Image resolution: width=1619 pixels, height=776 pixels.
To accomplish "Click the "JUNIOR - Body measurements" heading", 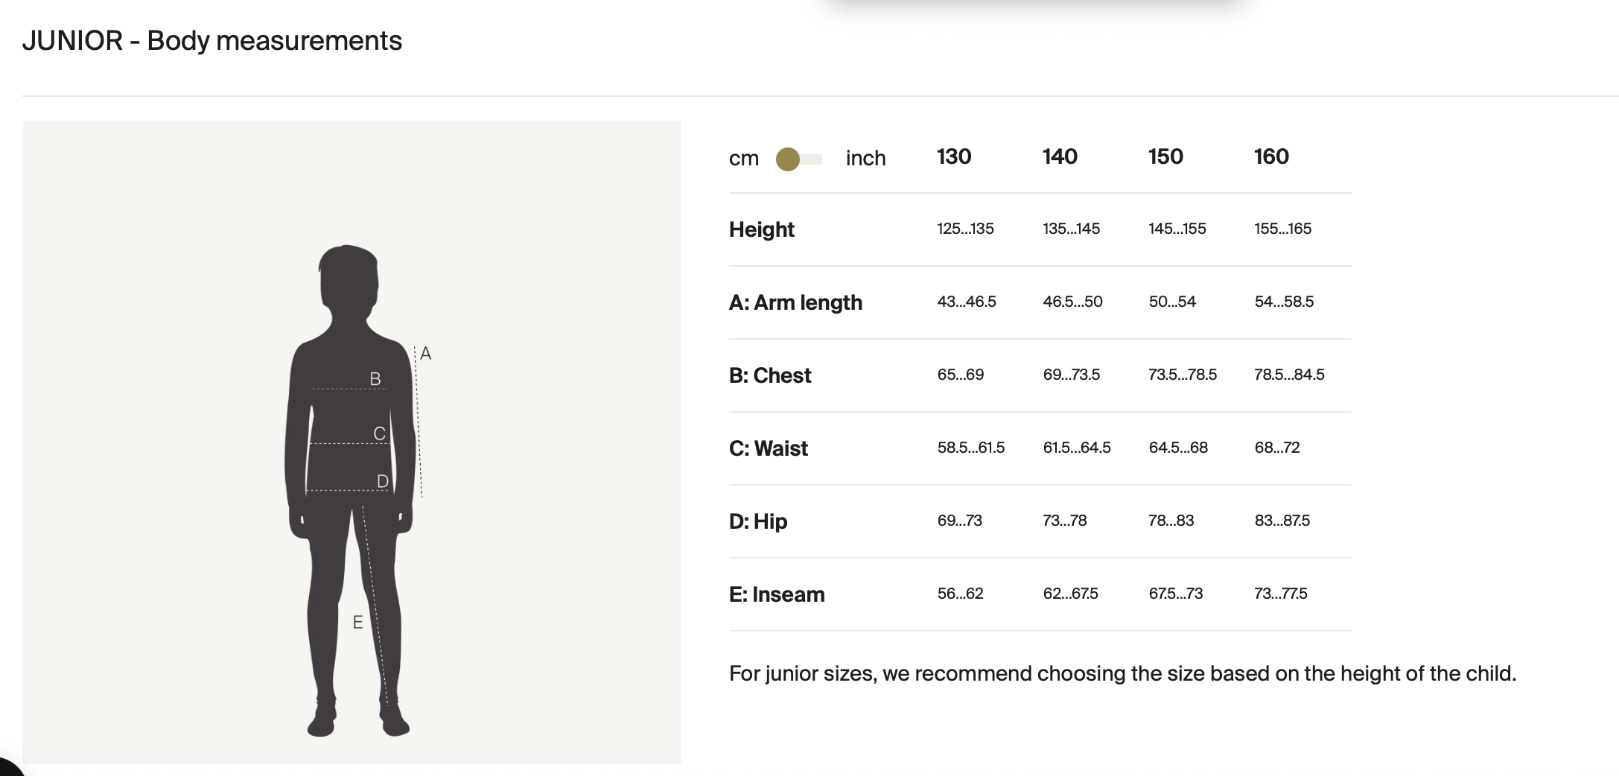I will tap(212, 41).
